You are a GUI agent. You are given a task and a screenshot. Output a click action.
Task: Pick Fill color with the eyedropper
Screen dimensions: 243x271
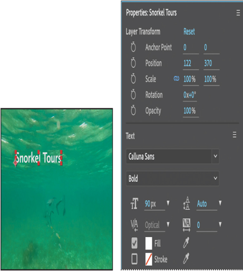pyautogui.click(x=186, y=242)
